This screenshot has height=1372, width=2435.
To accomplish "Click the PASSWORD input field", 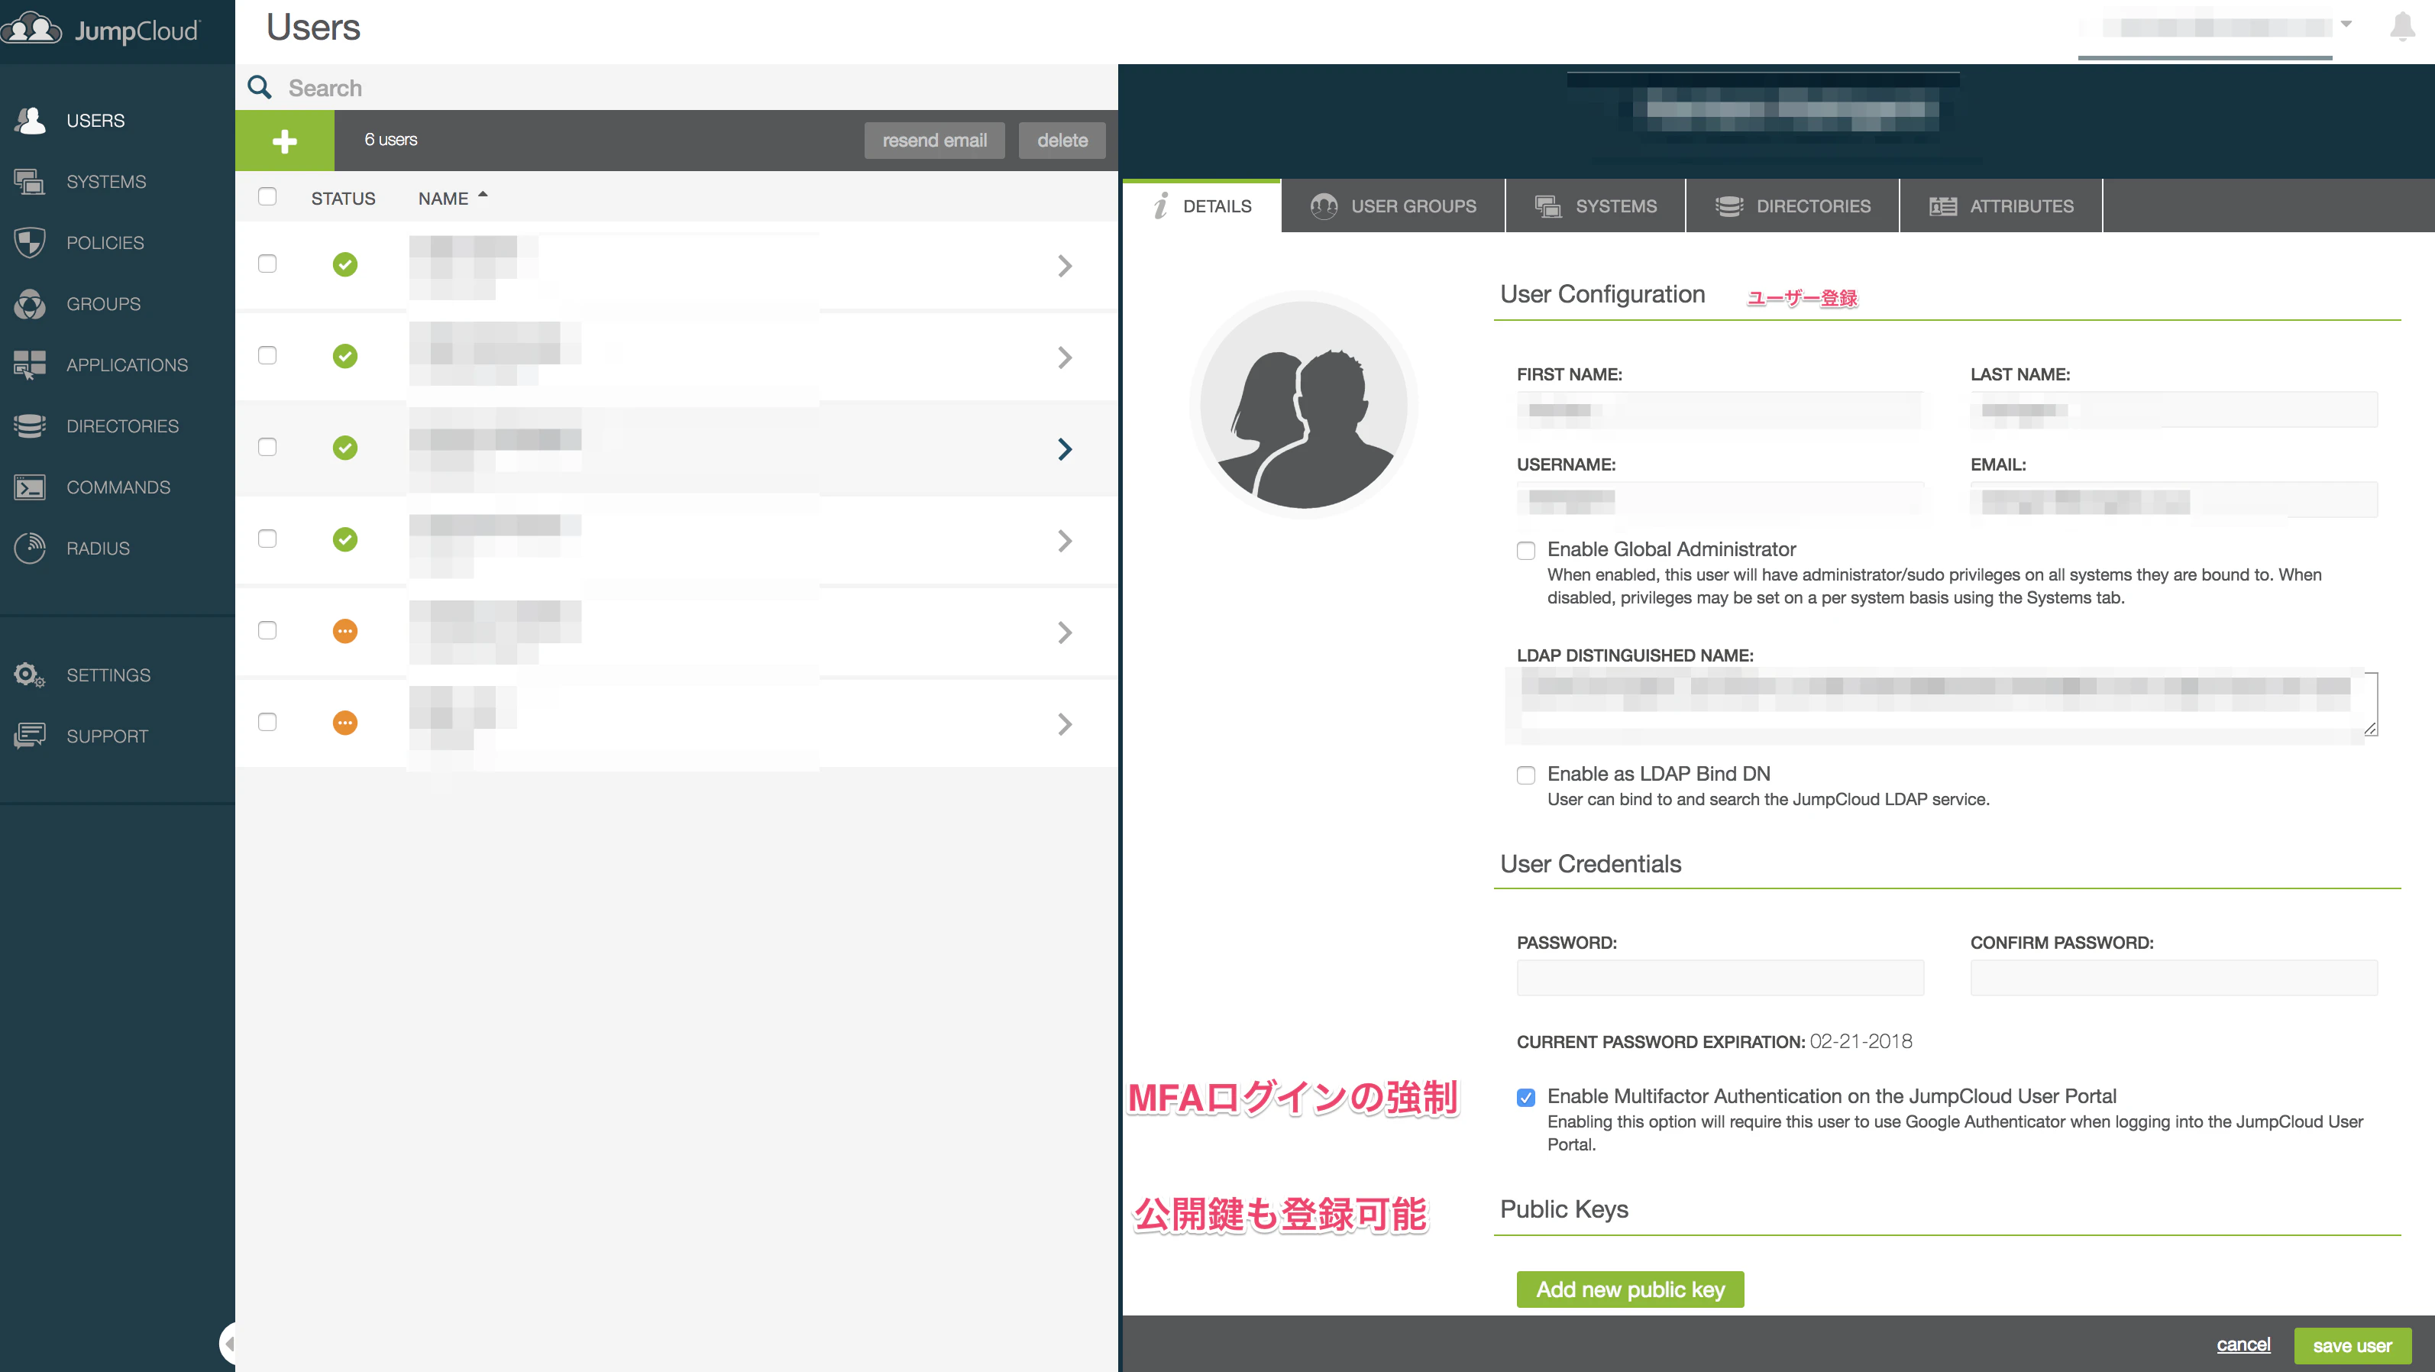I will click(1719, 978).
